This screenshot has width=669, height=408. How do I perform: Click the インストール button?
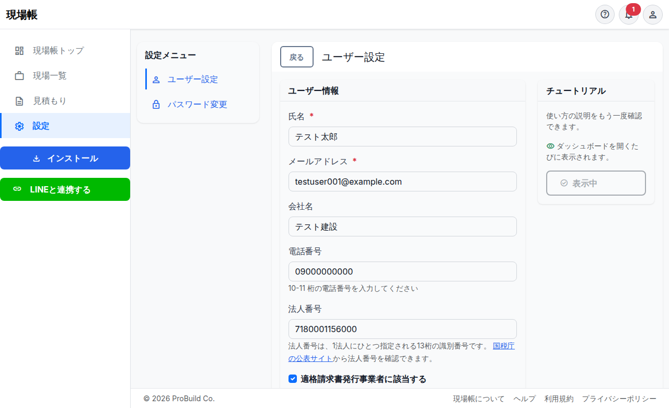point(65,158)
